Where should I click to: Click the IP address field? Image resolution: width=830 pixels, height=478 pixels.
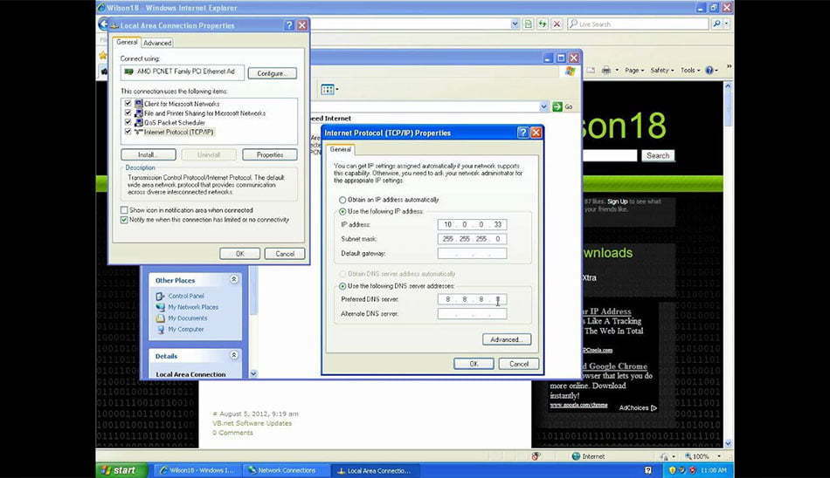[x=472, y=225]
